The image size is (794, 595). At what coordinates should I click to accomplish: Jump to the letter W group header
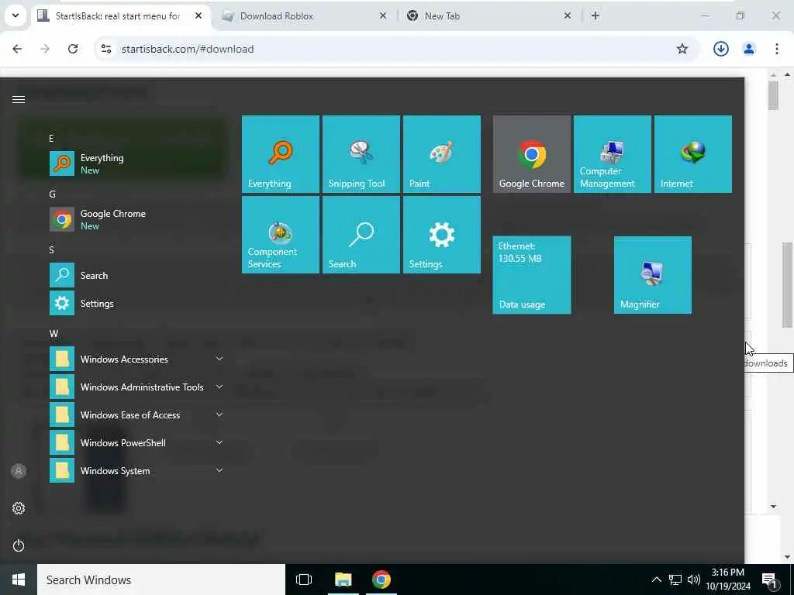click(x=54, y=334)
